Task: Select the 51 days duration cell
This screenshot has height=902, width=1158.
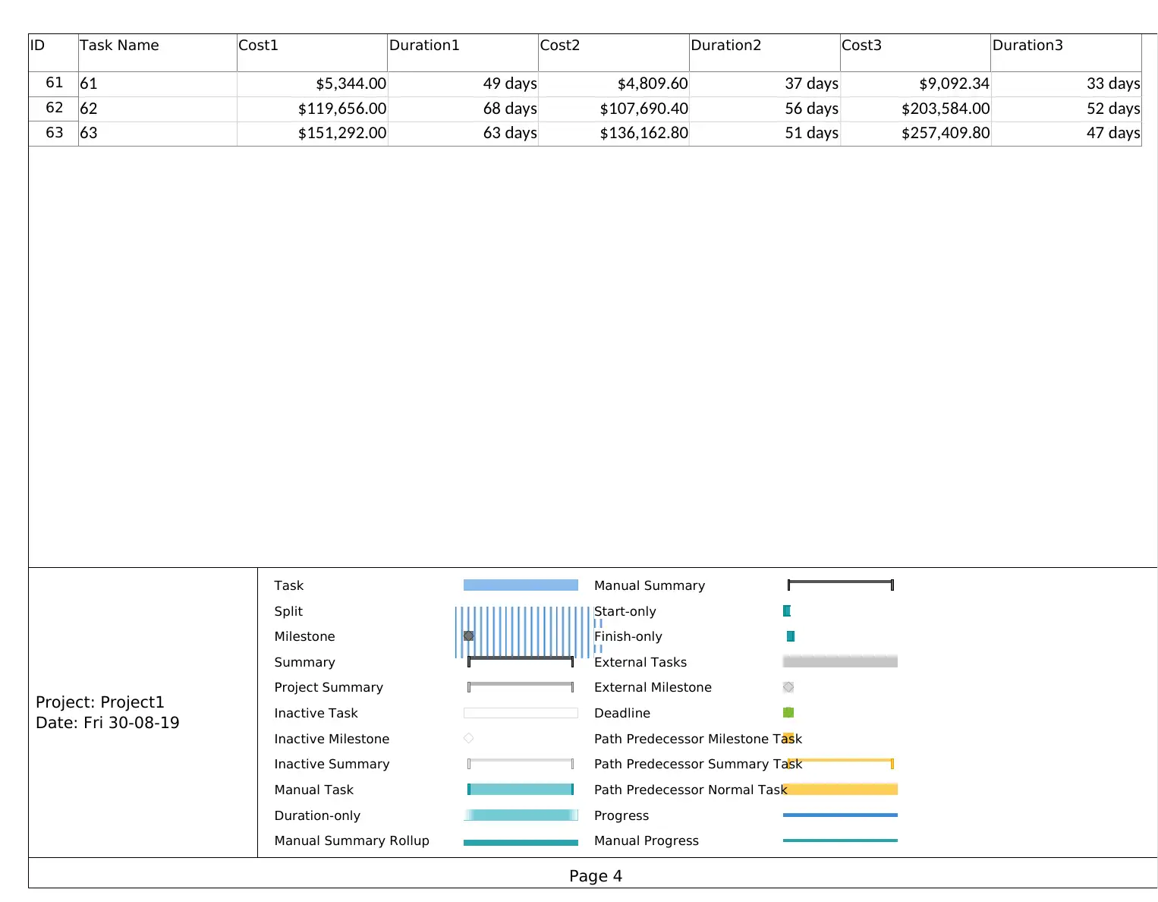Action: pyautogui.click(x=765, y=133)
